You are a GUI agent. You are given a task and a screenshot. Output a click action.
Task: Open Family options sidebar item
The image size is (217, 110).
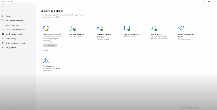(11, 48)
